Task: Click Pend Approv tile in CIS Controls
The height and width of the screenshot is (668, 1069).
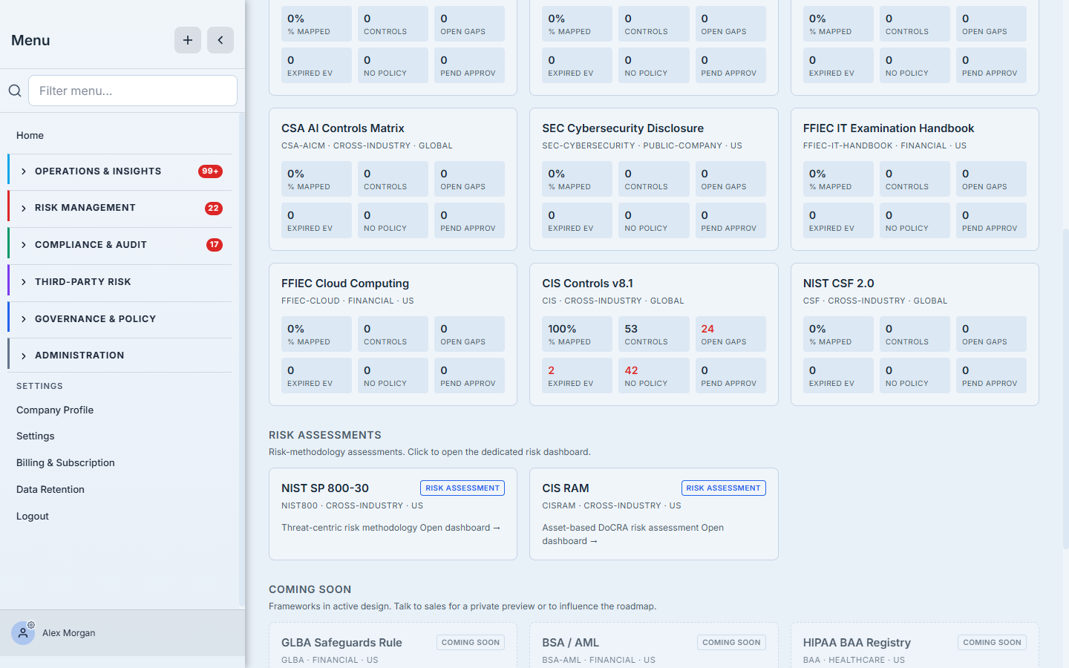Action: tap(730, 376)
